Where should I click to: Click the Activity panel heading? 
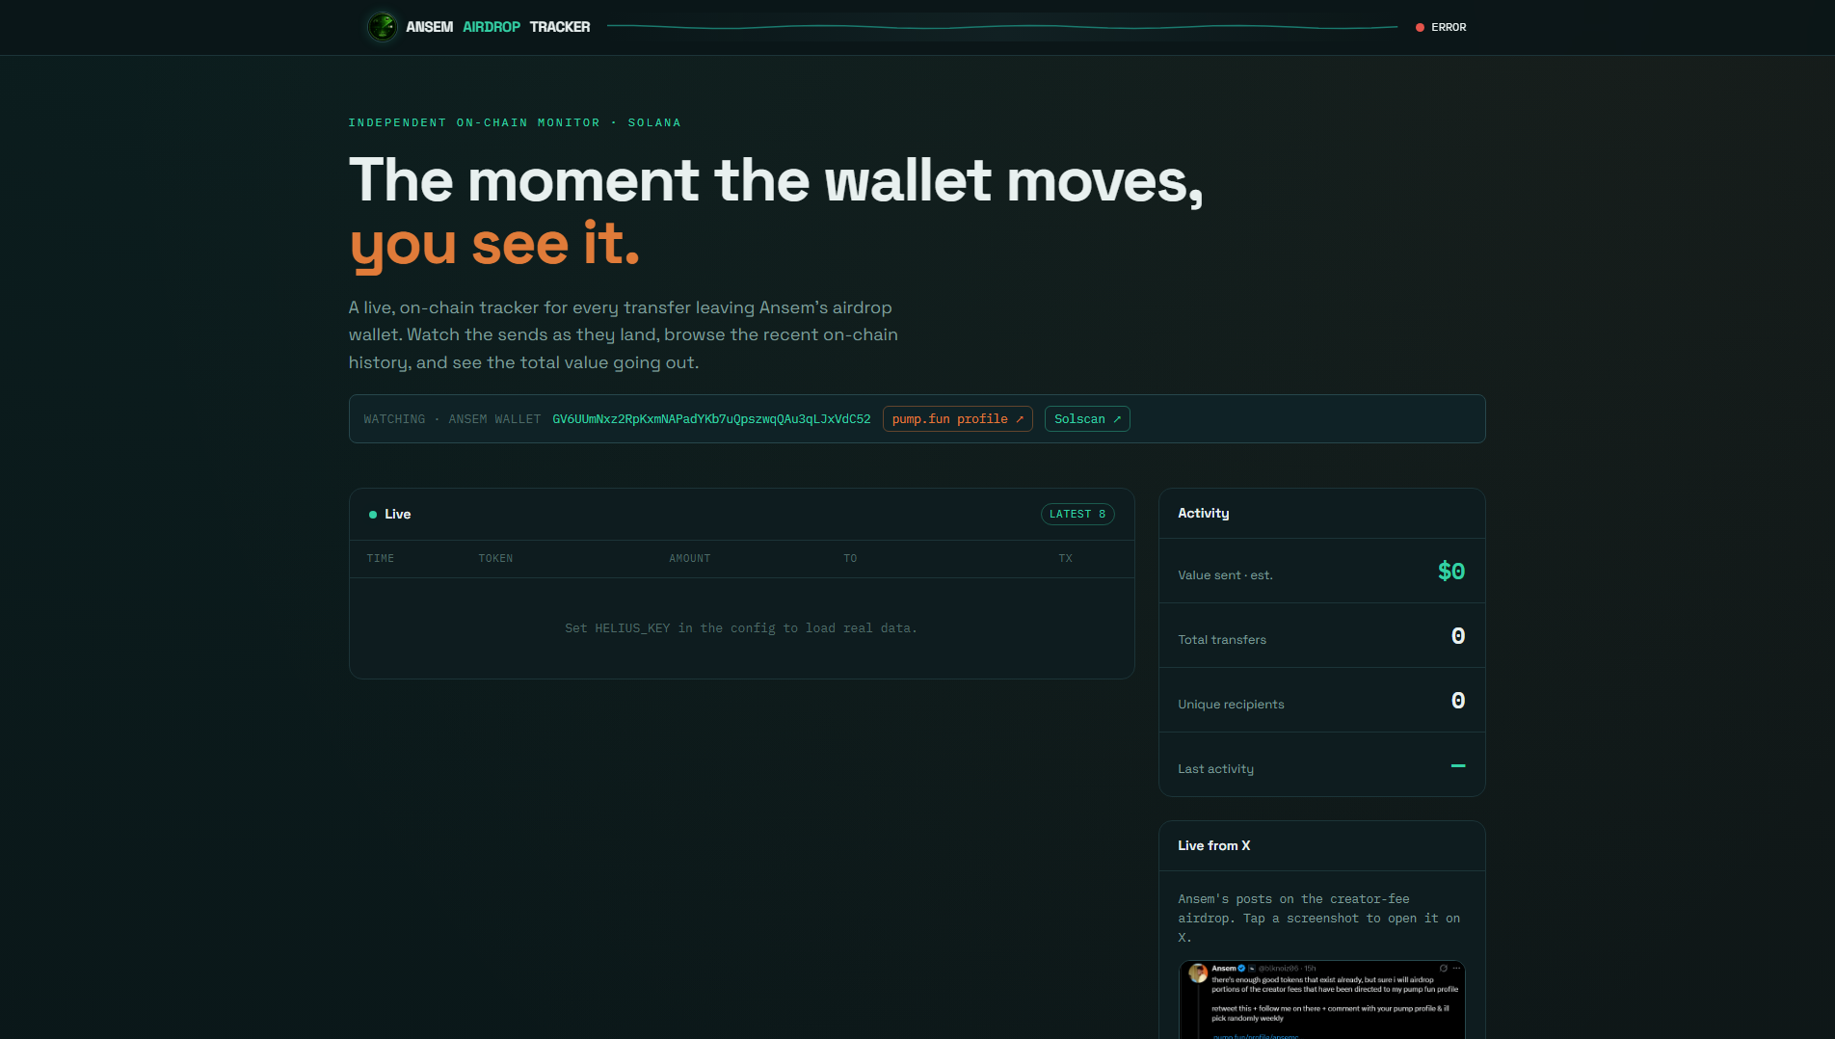pos(1203,514)
